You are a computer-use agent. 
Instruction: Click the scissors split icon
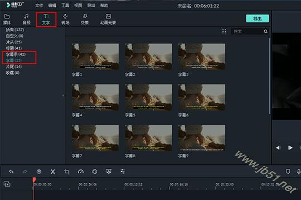53,172
